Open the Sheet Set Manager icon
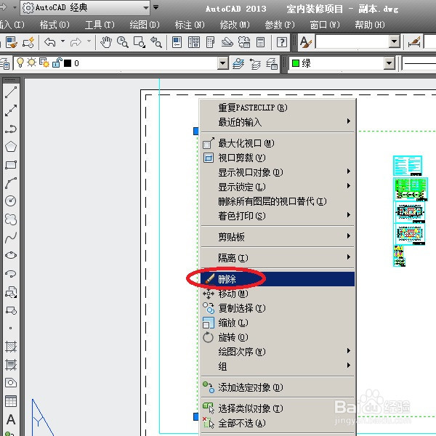This screenshot has height=436, width=436. click(x=227, y=42)
